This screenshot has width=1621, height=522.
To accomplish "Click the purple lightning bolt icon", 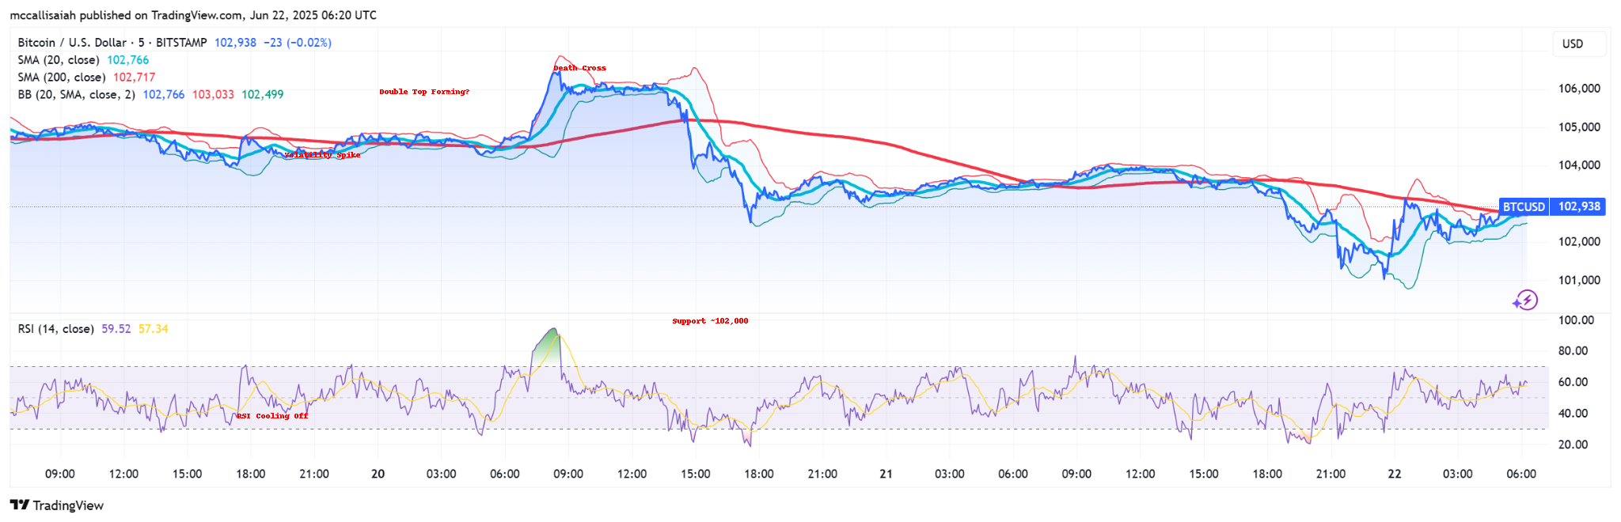I will 1525,300.
